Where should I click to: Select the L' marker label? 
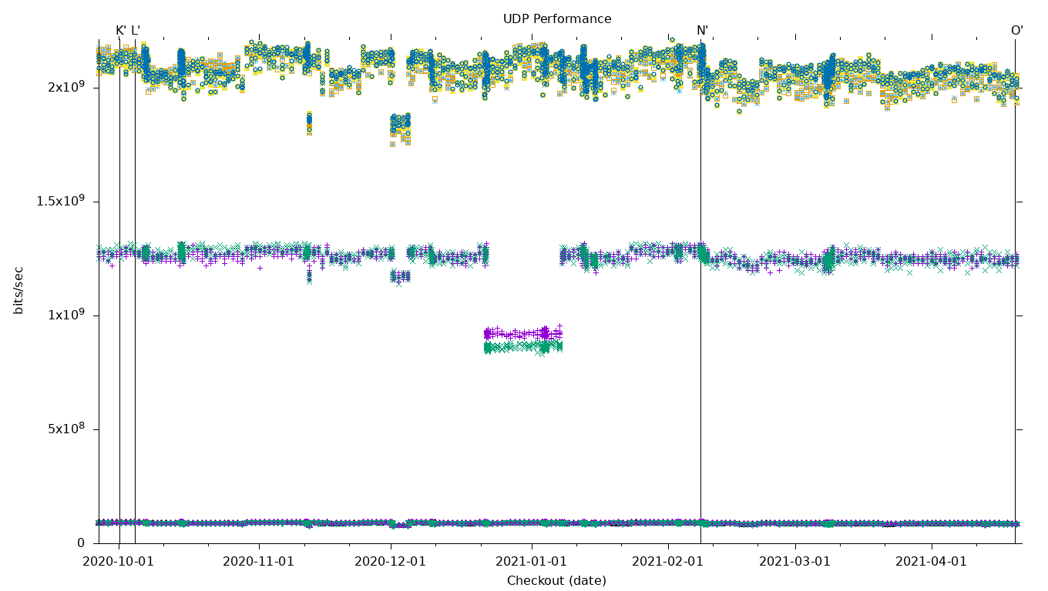[136, 31]
